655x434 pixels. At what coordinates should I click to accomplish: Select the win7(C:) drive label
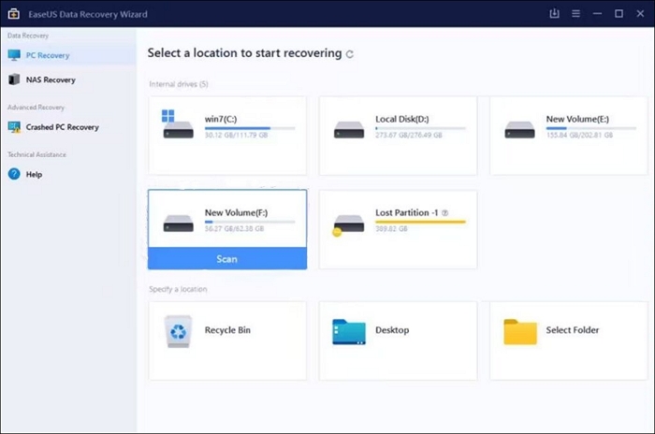221,119
